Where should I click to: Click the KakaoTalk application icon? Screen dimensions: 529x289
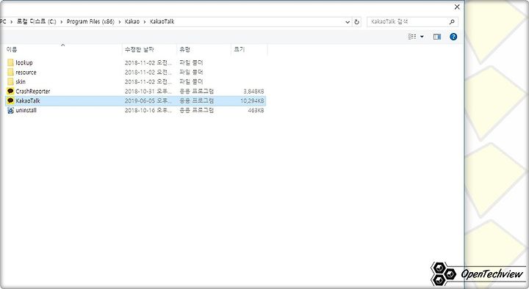pyautogui.click(x=10, y=100)
